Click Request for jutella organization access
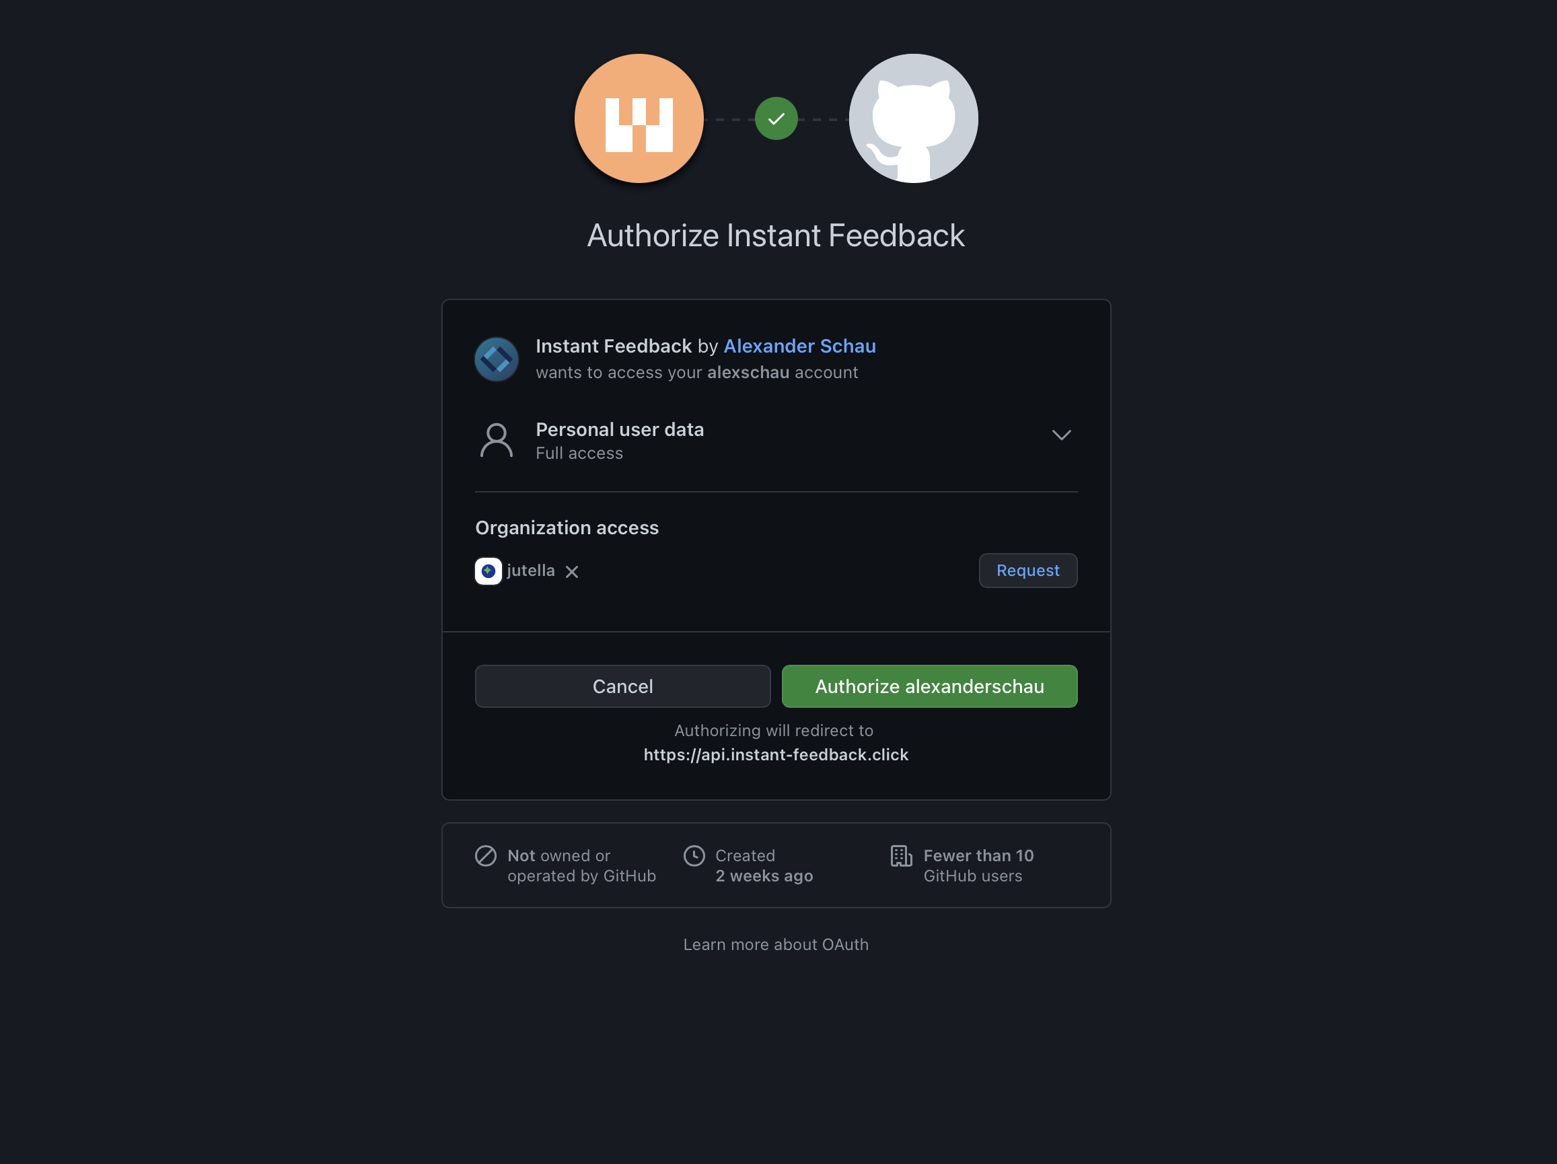This screenshot has height=1164, width=1557. [1027, 570]
